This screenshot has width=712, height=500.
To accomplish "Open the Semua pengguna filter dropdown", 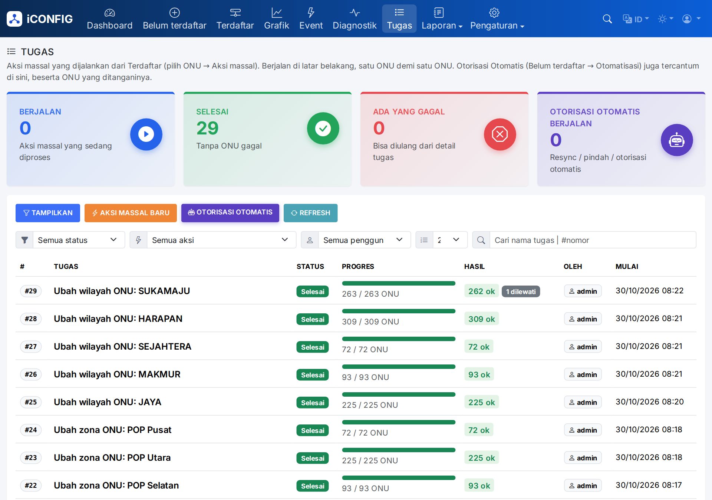I will click(364, 240).
